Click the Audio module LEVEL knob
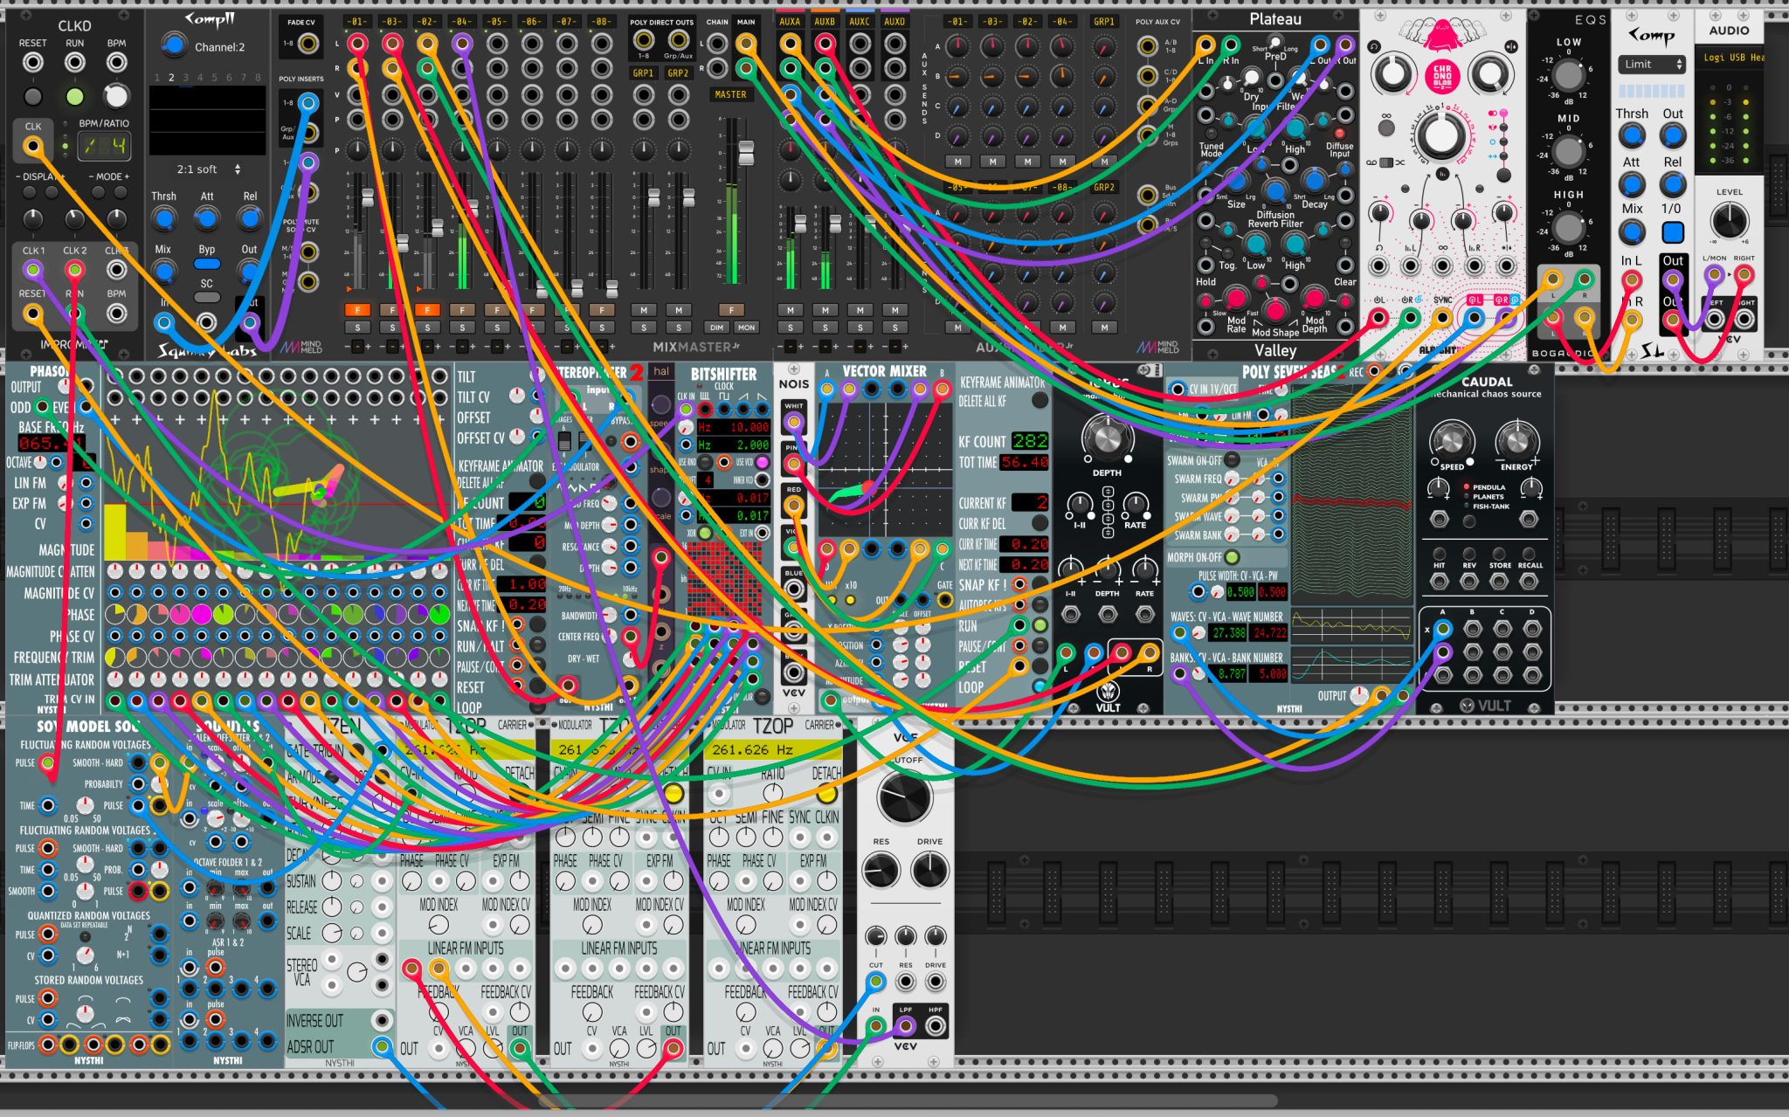The height and width of the screenshot is (1117, 1789). 1729,220
